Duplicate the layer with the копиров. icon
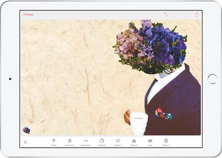This screenshot has height=158, width=222. [102, 142]
